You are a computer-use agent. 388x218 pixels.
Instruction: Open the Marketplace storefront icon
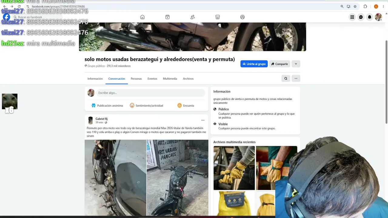pos(217,17)
